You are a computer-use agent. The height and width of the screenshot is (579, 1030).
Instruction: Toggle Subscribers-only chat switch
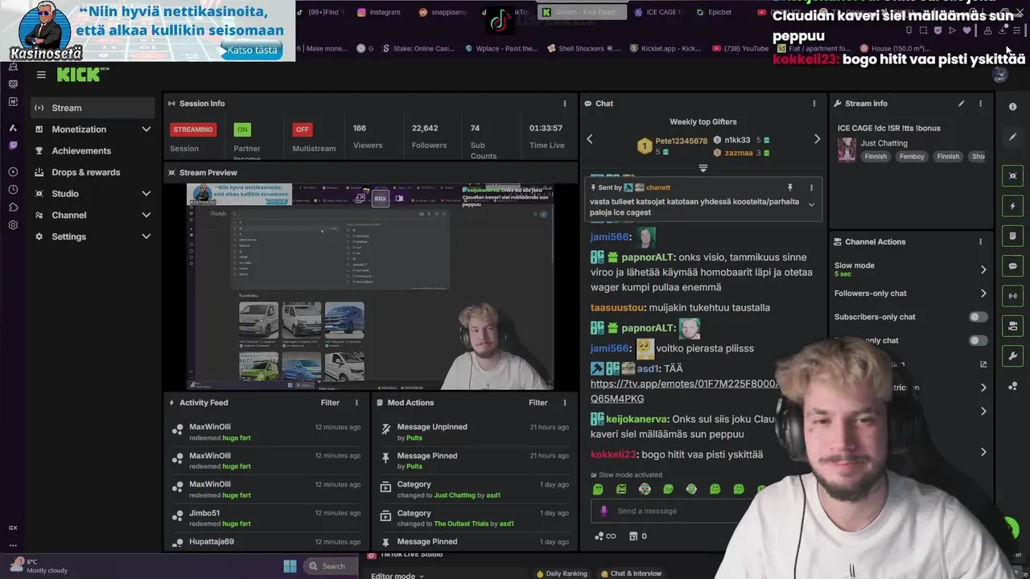978,317
